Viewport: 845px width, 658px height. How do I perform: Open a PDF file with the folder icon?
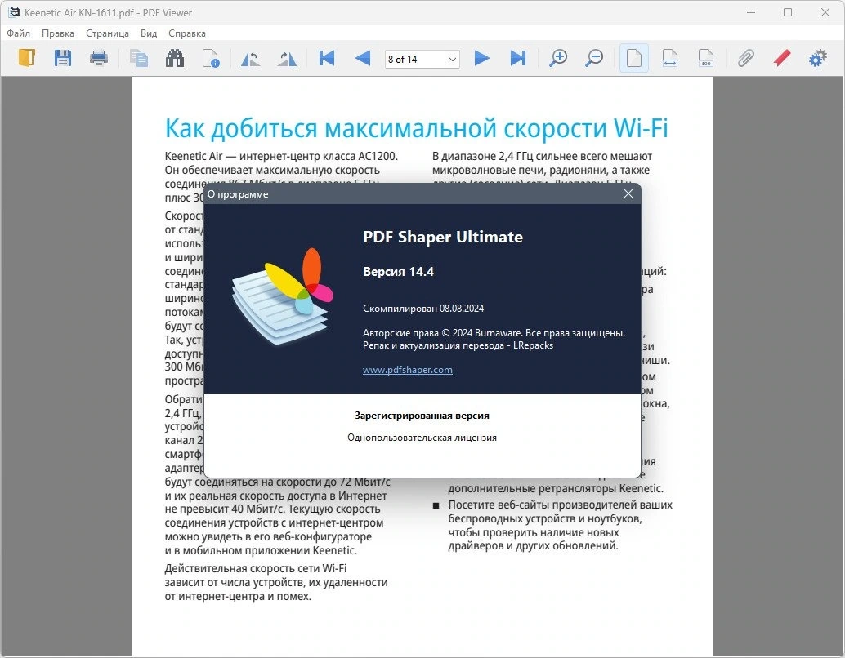pyautogui.click(x=26, y=58)
